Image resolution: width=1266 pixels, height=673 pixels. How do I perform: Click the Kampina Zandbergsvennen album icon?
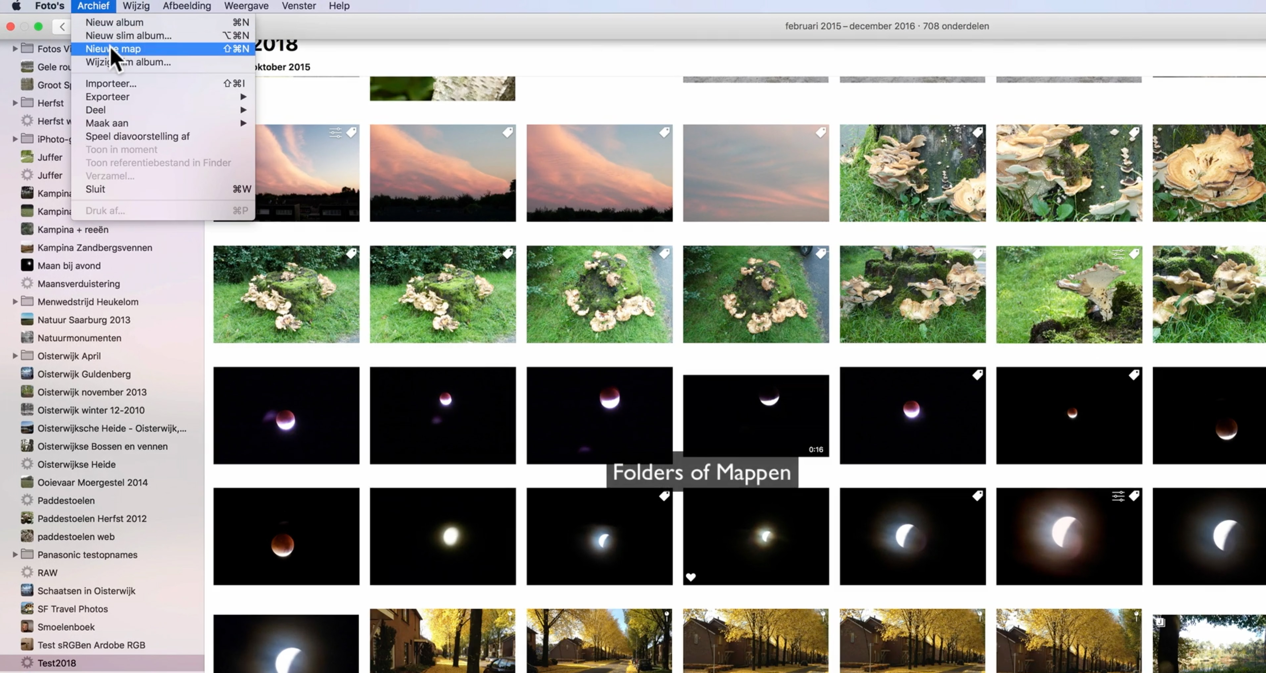coord(27,247)
